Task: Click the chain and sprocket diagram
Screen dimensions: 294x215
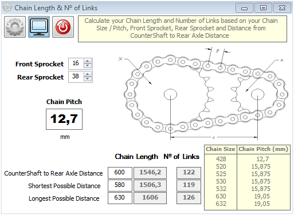Action: point(203,93)
